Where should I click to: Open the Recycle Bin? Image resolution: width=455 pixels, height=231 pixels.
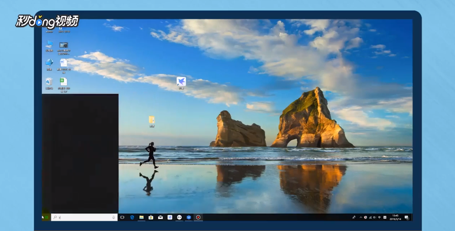49,82
